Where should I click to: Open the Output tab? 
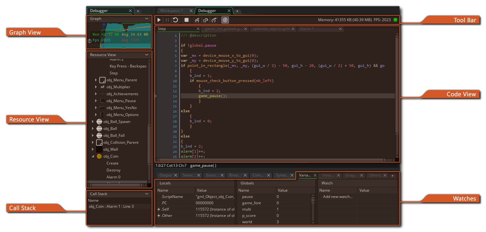click(166, 175)
